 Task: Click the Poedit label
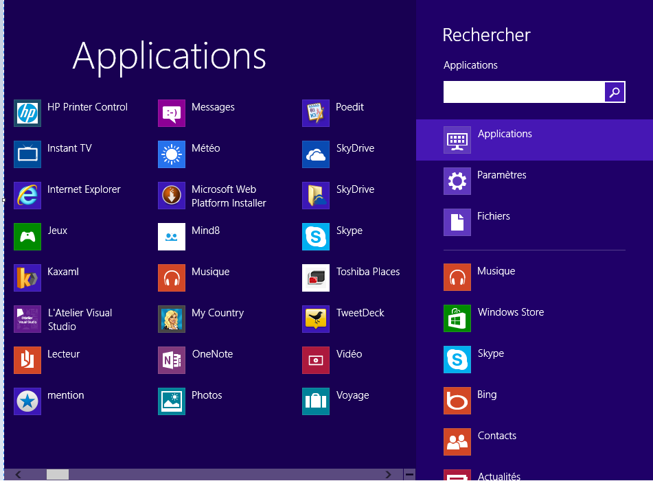[350, 107]
